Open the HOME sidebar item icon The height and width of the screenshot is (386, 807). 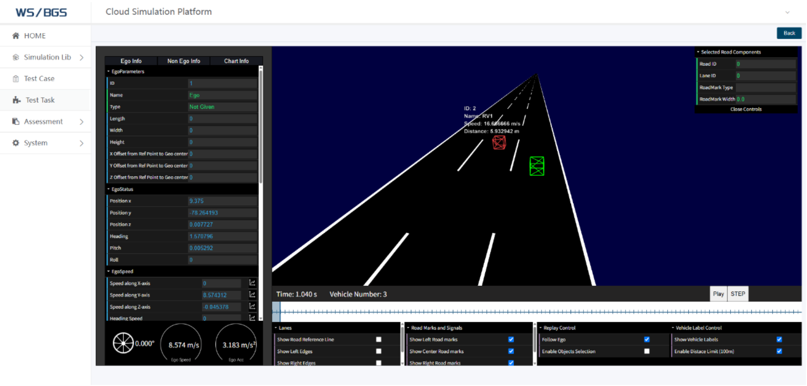pos(16,35)
